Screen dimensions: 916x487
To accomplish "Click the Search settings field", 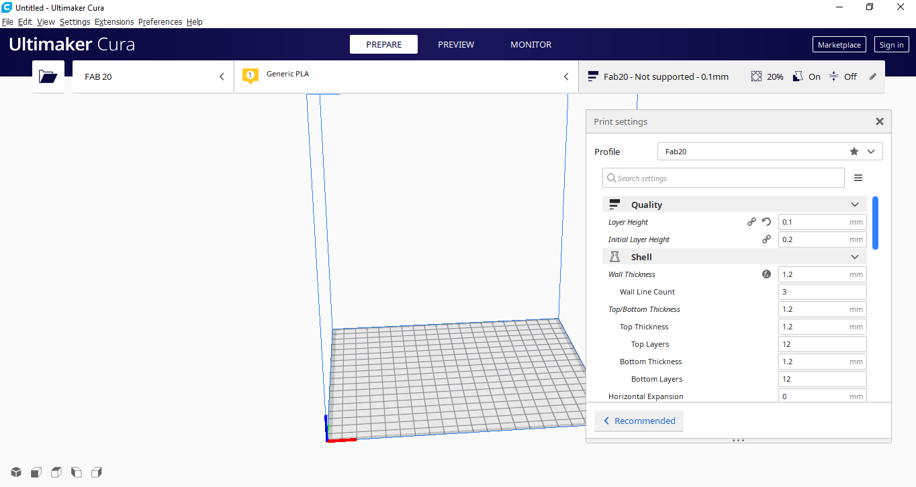I will click(x=723, y=178).
